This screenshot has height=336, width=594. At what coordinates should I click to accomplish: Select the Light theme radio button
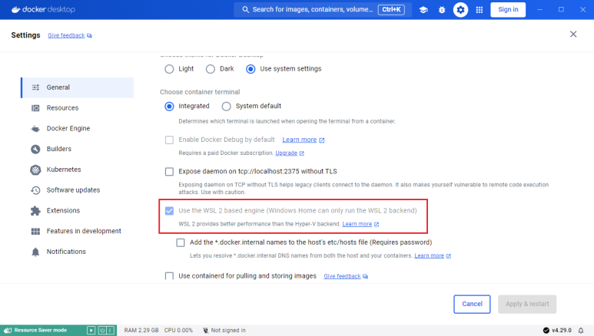169,69
